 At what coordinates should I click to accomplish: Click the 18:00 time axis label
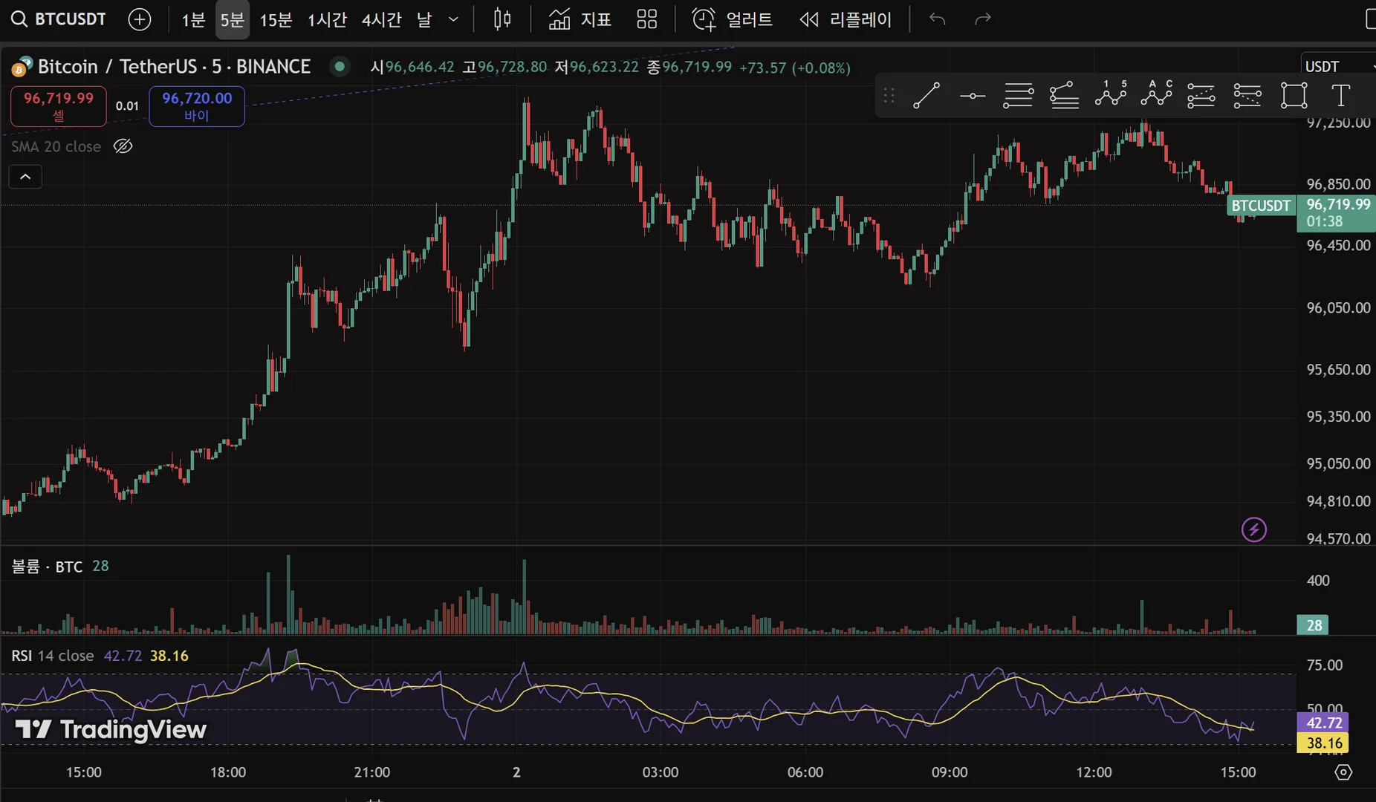pos(228,772)
